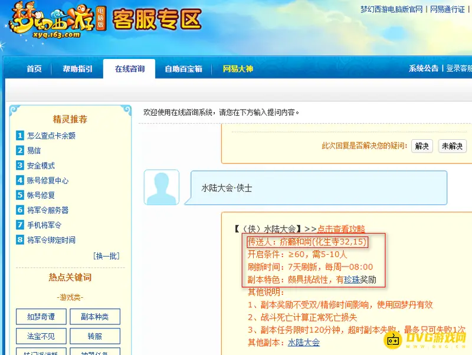Open the 帮助指引 tab
The width and height of the screenshot is (472, 355).
77,69
